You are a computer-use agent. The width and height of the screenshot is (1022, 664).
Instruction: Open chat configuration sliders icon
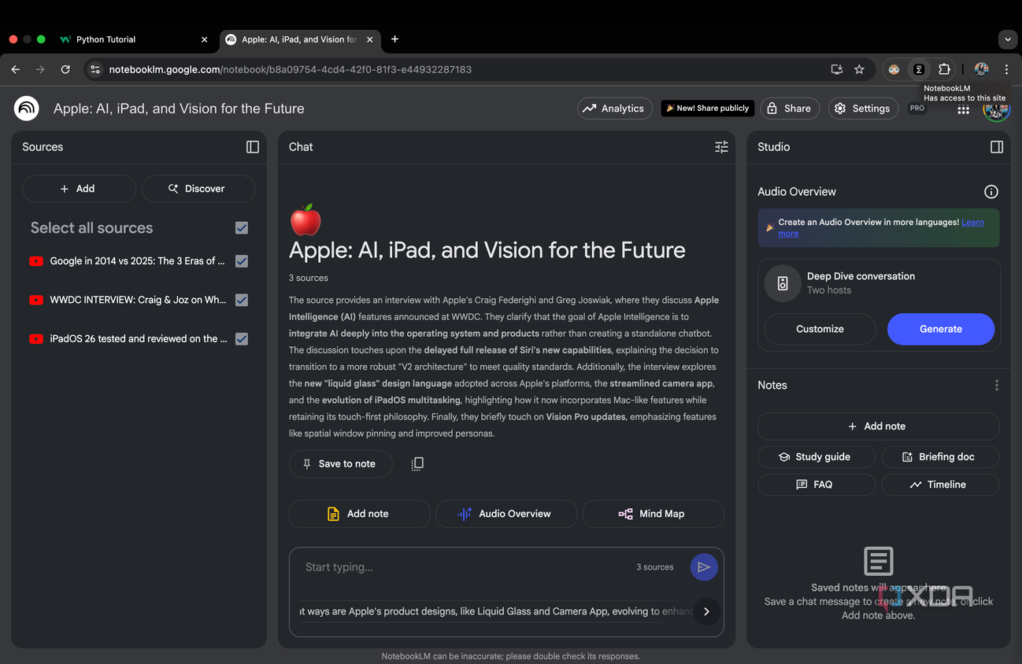pyautogui.click(x=721, y=147)
